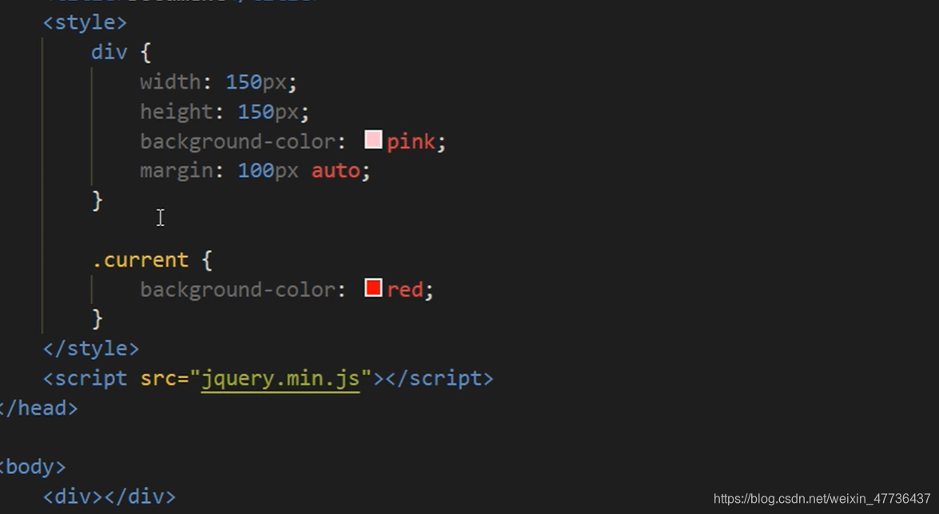Viewport: 939px width, 514px height.
Task: Click the 'red' color value text
Action: (405, 291)
